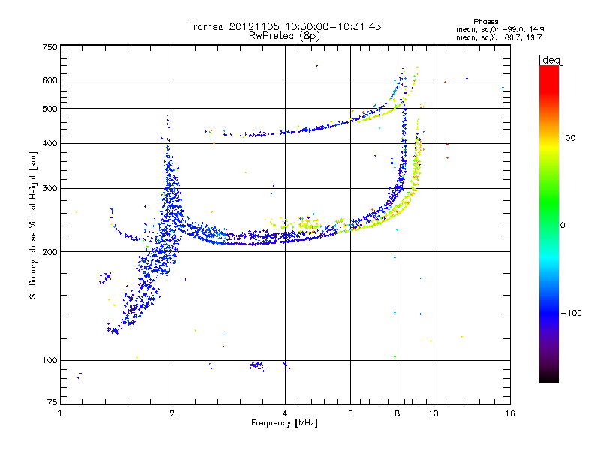Click the y-axis tick label '200'
Image resolution: width=600 pixels, height=450 pixels.
click(x=50, y=252)
